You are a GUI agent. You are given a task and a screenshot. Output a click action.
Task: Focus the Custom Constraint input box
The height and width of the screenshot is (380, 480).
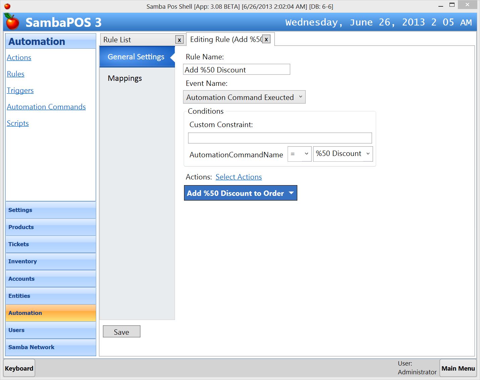280,138
